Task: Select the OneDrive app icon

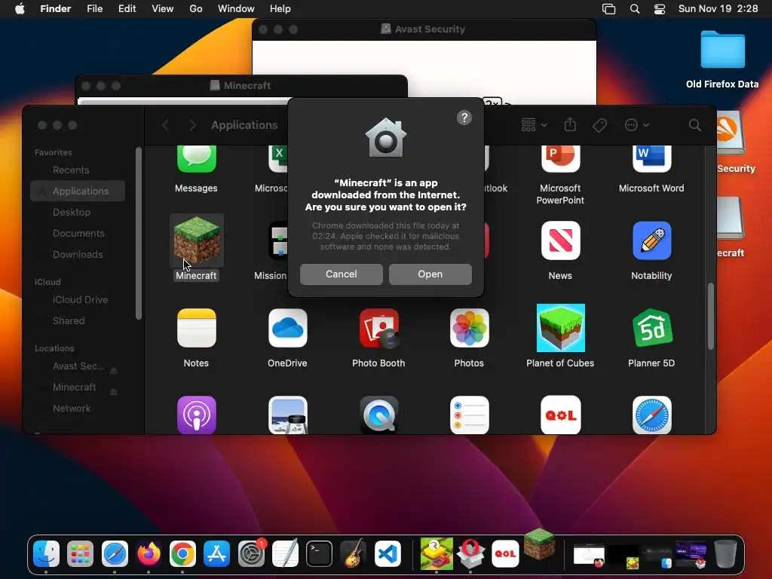Action: (287, 328)
